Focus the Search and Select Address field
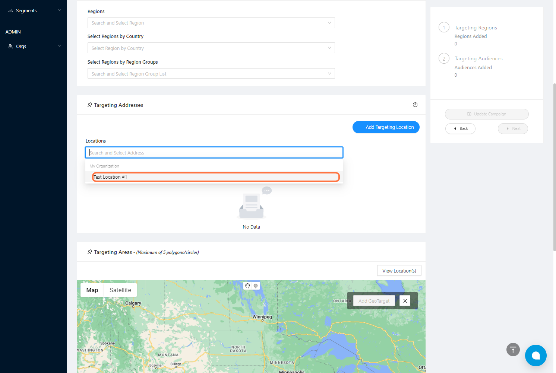 [x=214, y=153]
